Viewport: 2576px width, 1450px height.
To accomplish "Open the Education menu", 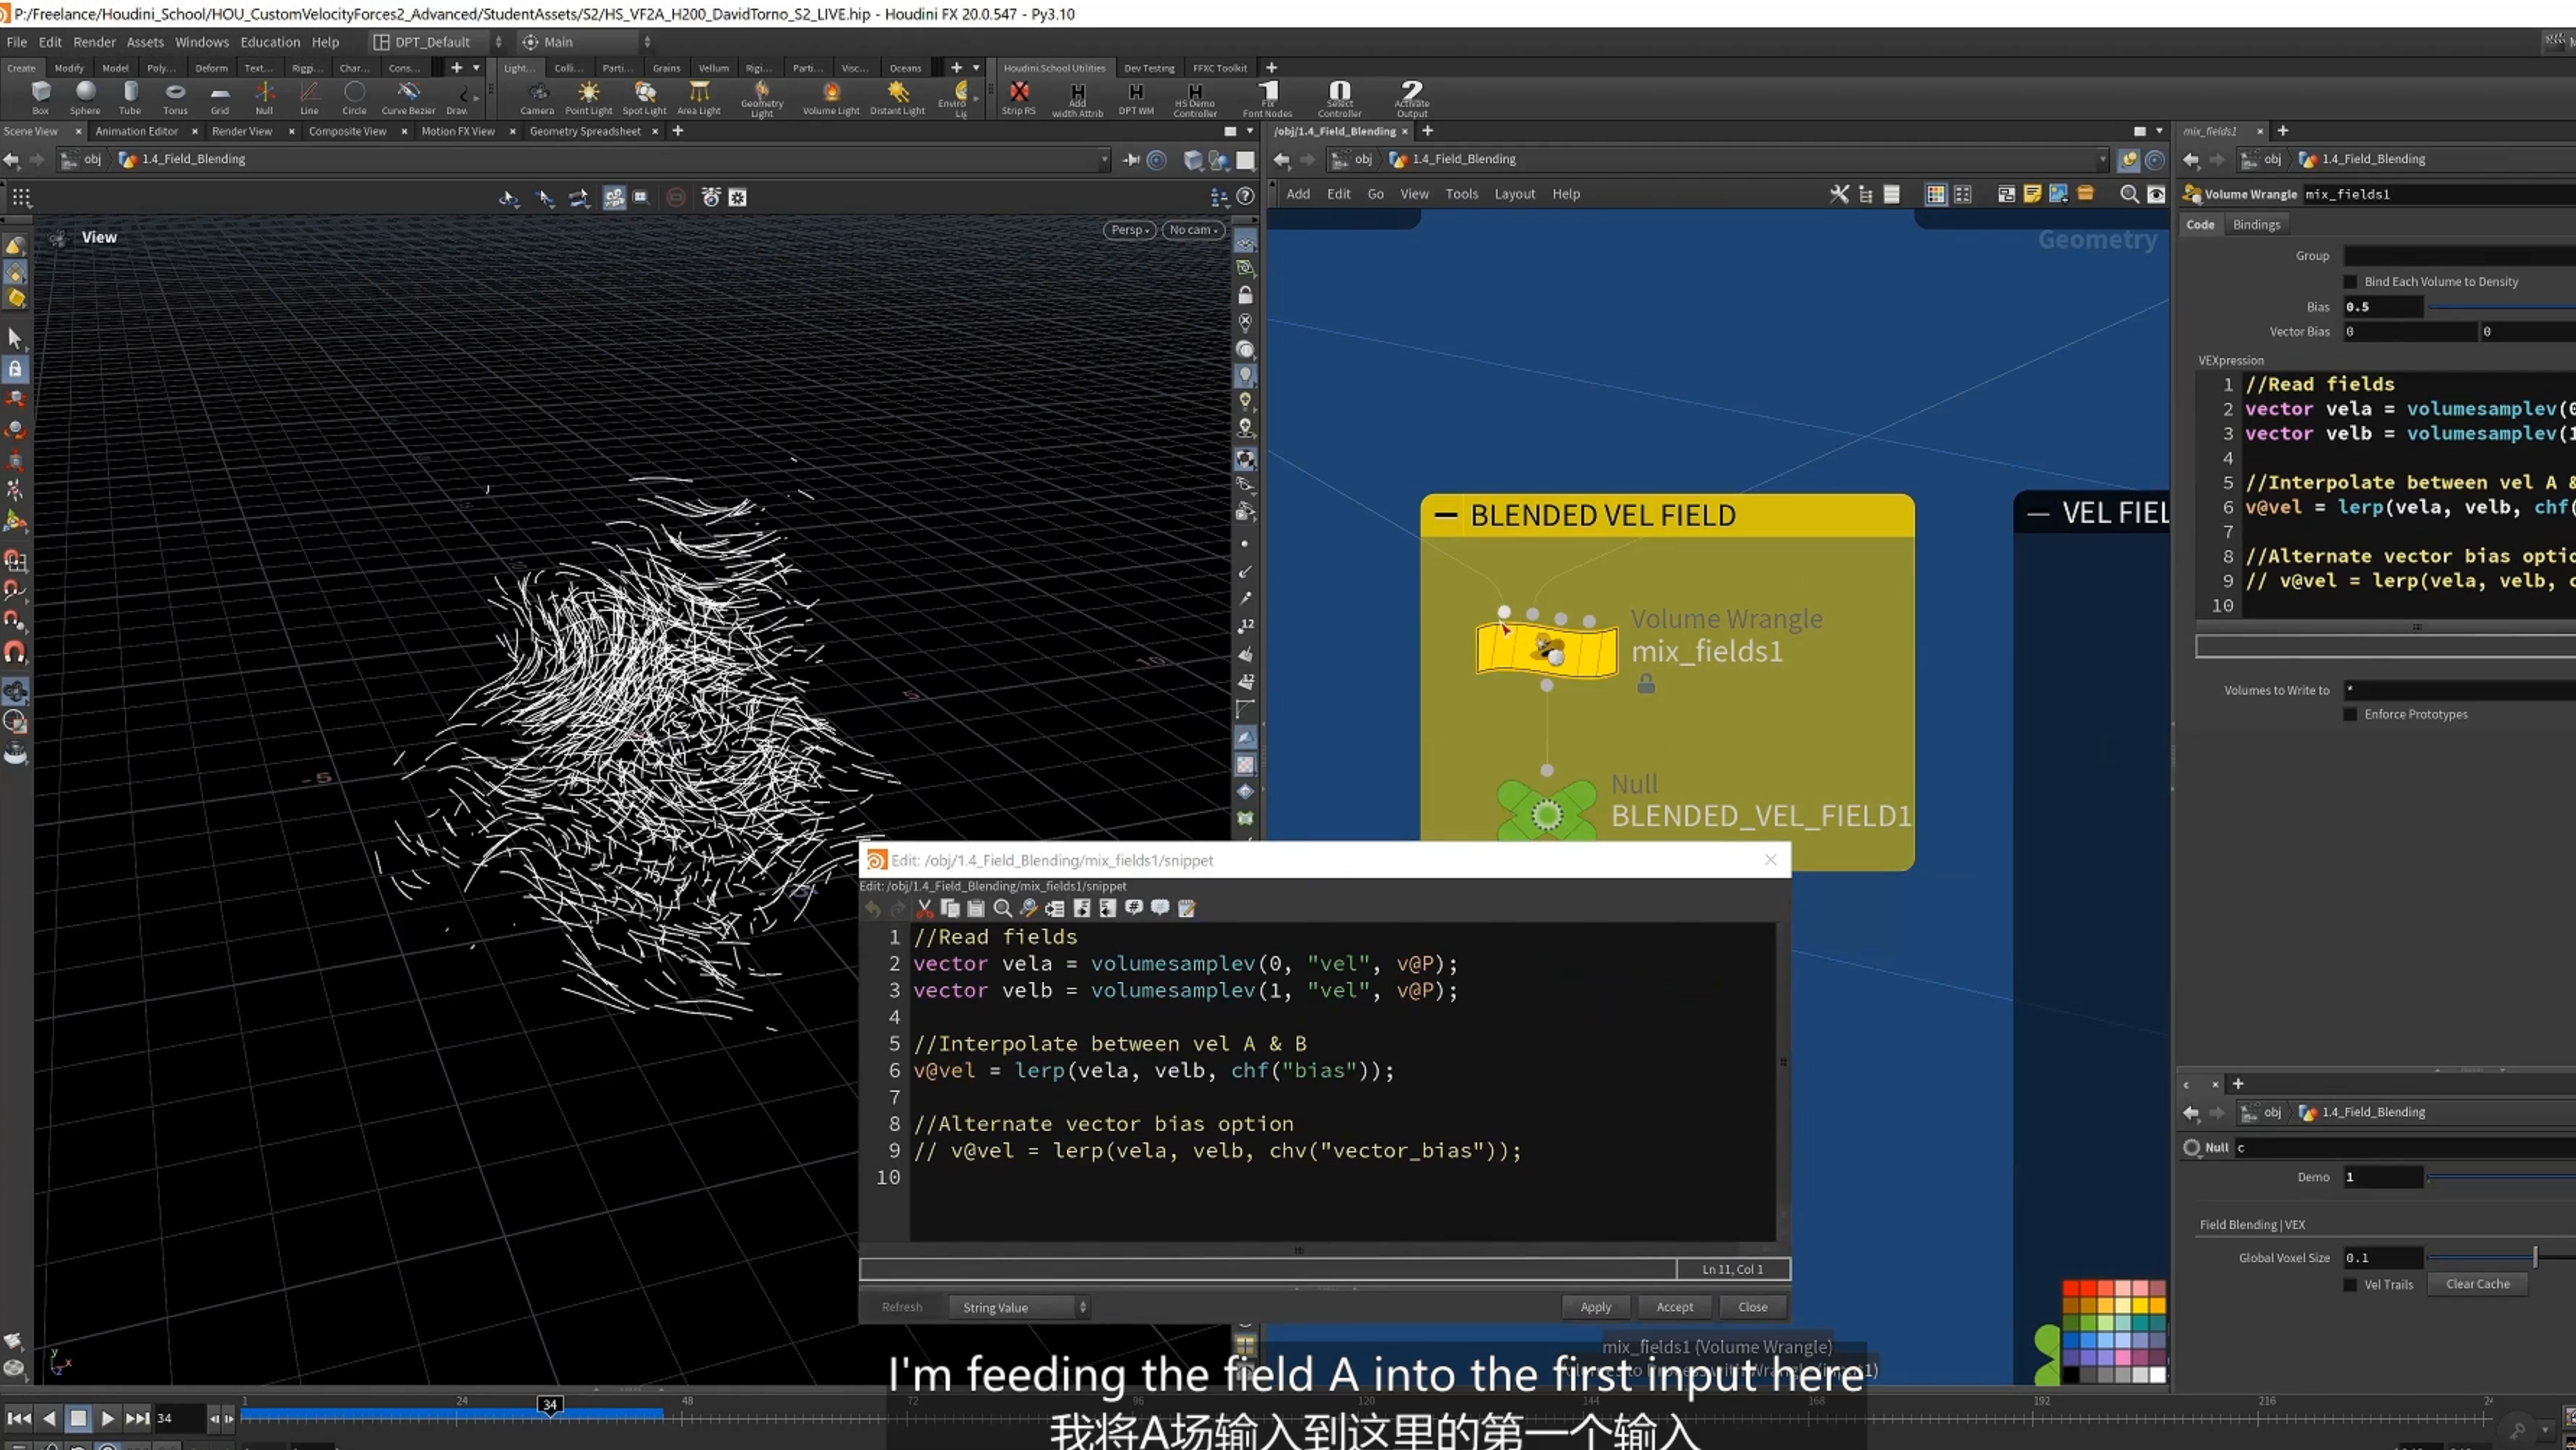I will point(269,42).
